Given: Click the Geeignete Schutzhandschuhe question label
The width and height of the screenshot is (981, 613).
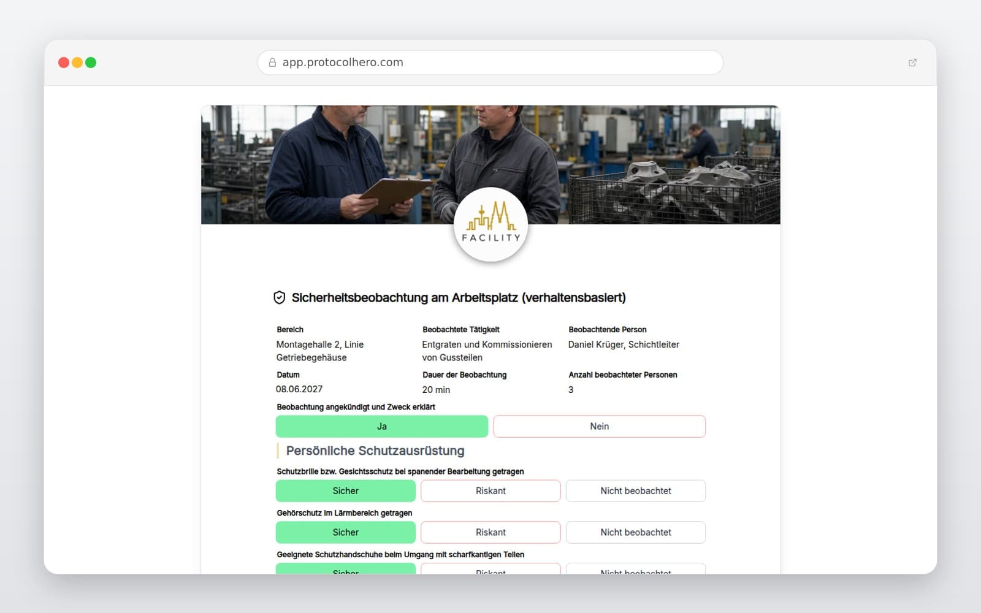Looking at the screenshot, I should pyautogui.click(x=400, y=555).
